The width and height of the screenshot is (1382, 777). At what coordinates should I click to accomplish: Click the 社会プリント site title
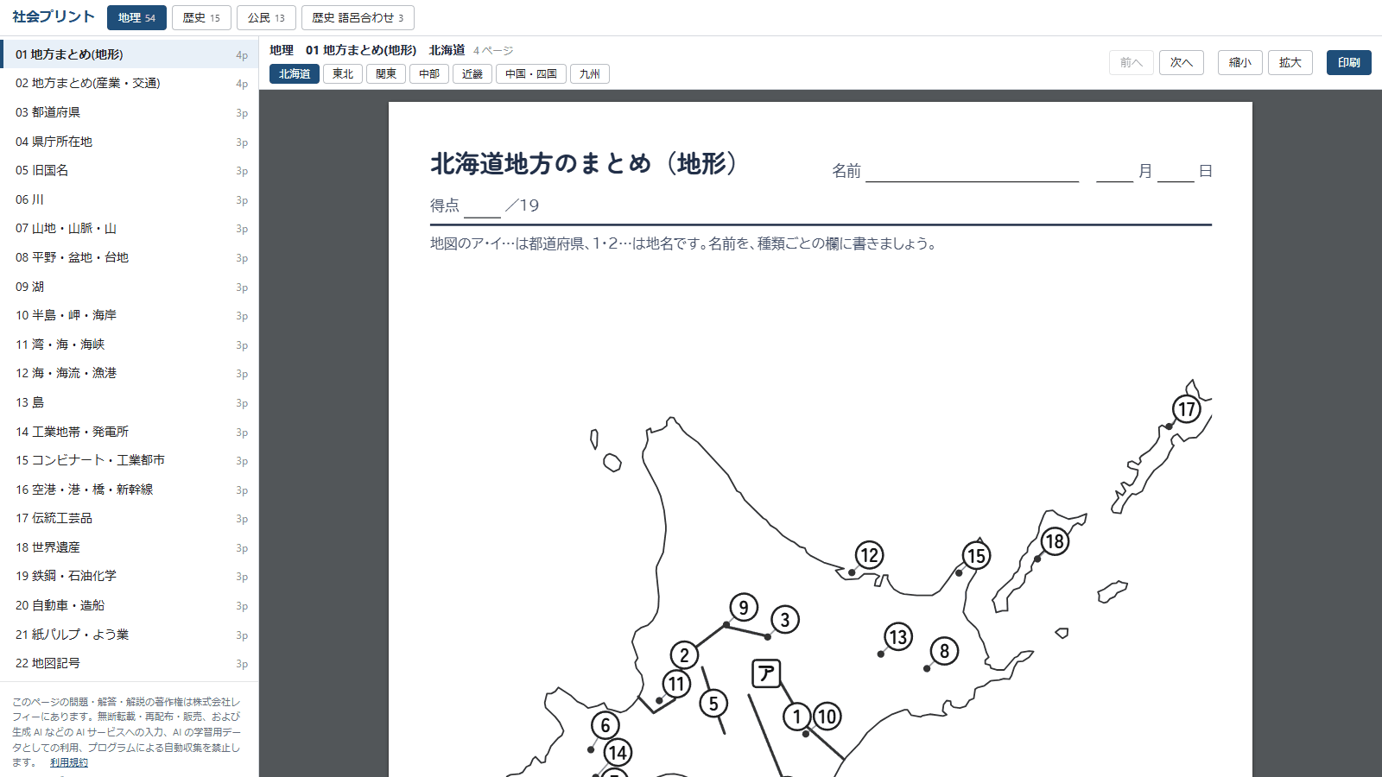click(x=54, y=16)
